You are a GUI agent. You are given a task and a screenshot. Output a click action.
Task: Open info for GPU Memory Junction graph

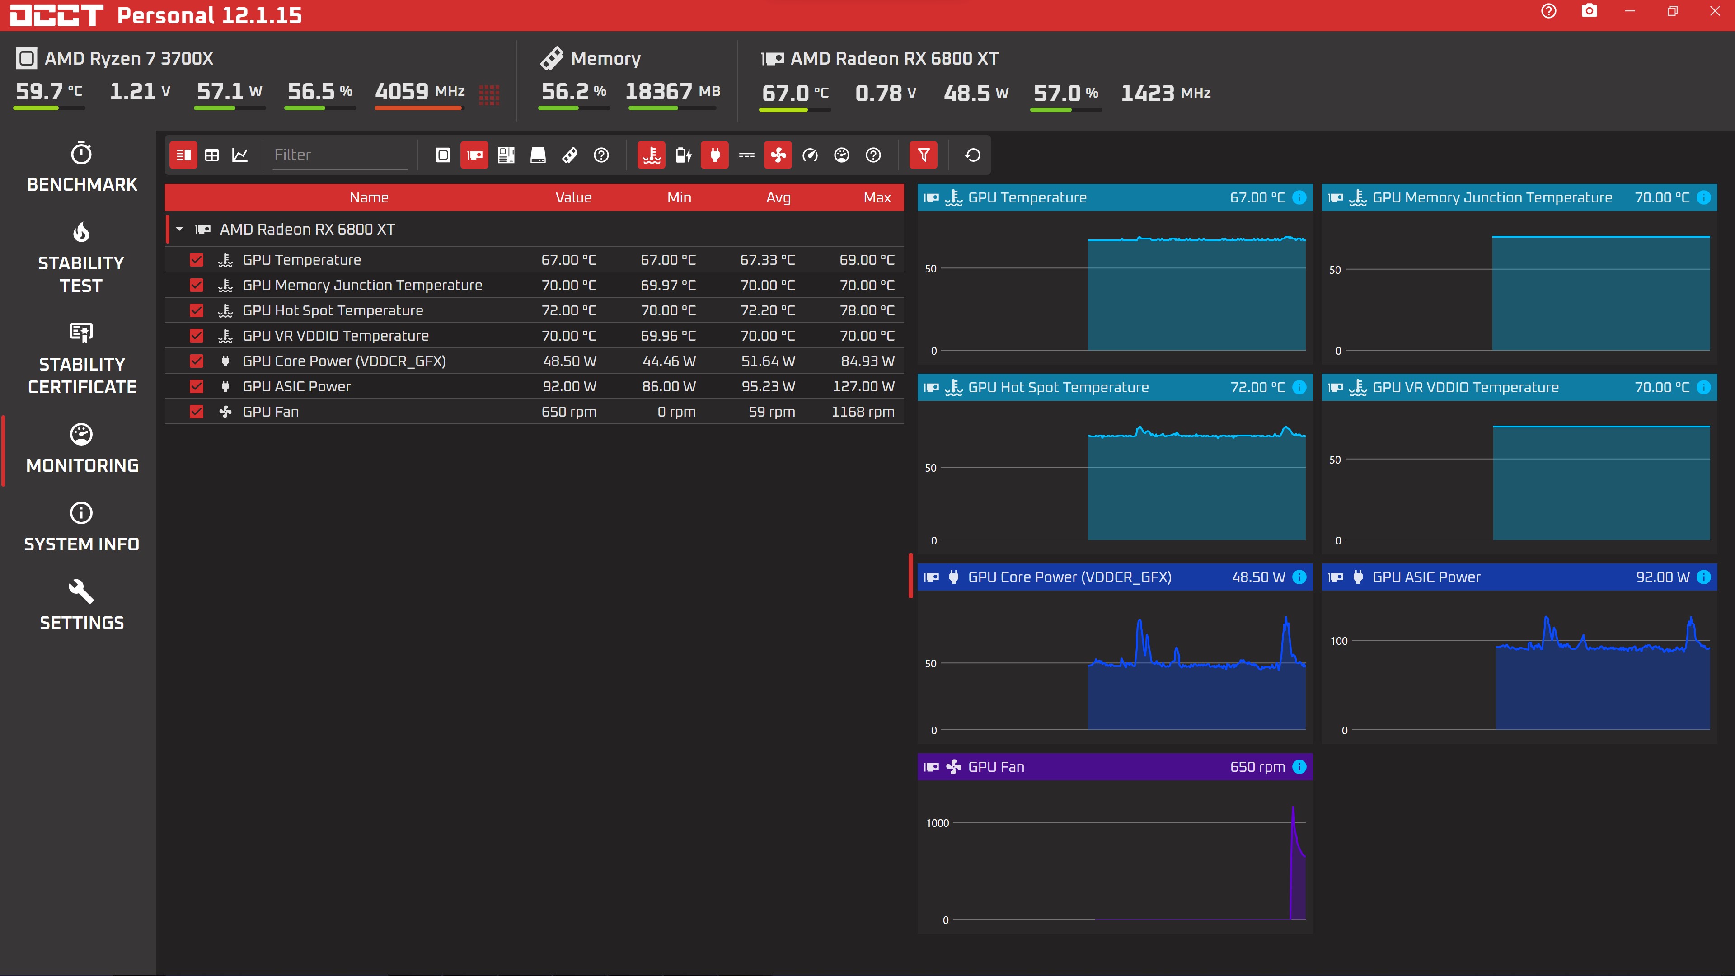(1703, 197)
